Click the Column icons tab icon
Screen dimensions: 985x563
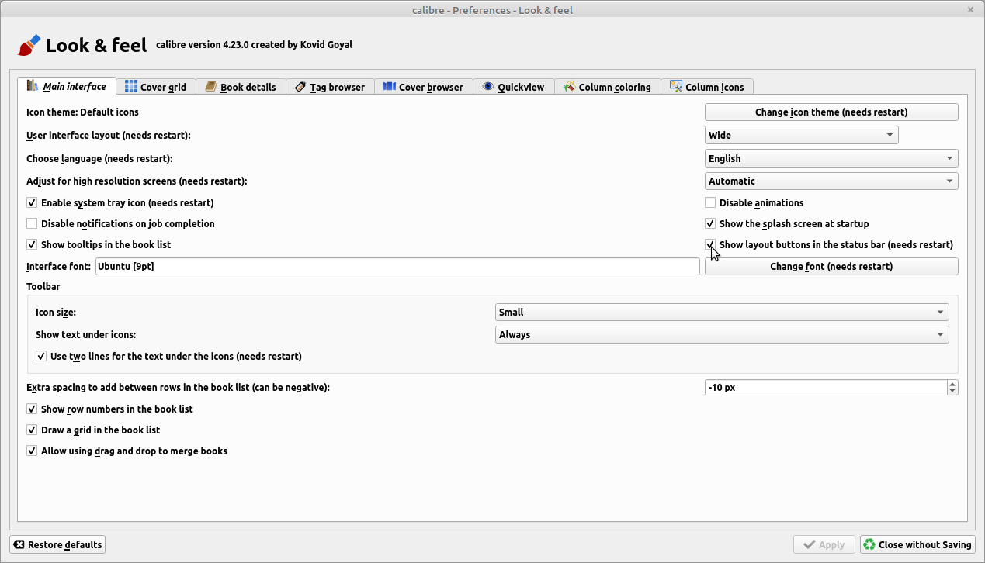(x=676, y=87)
